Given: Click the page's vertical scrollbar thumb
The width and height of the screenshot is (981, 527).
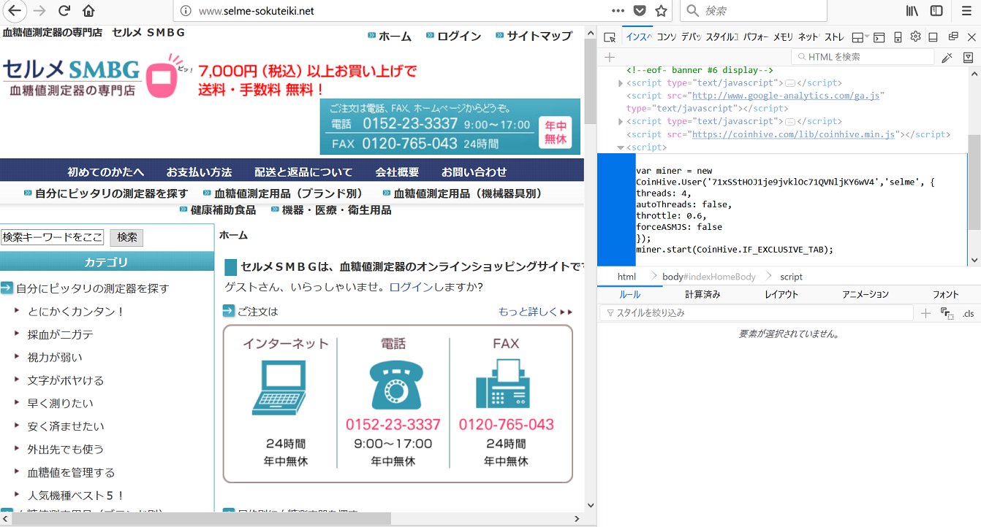Looking at the screenshot, I should (x=590, y=82).
